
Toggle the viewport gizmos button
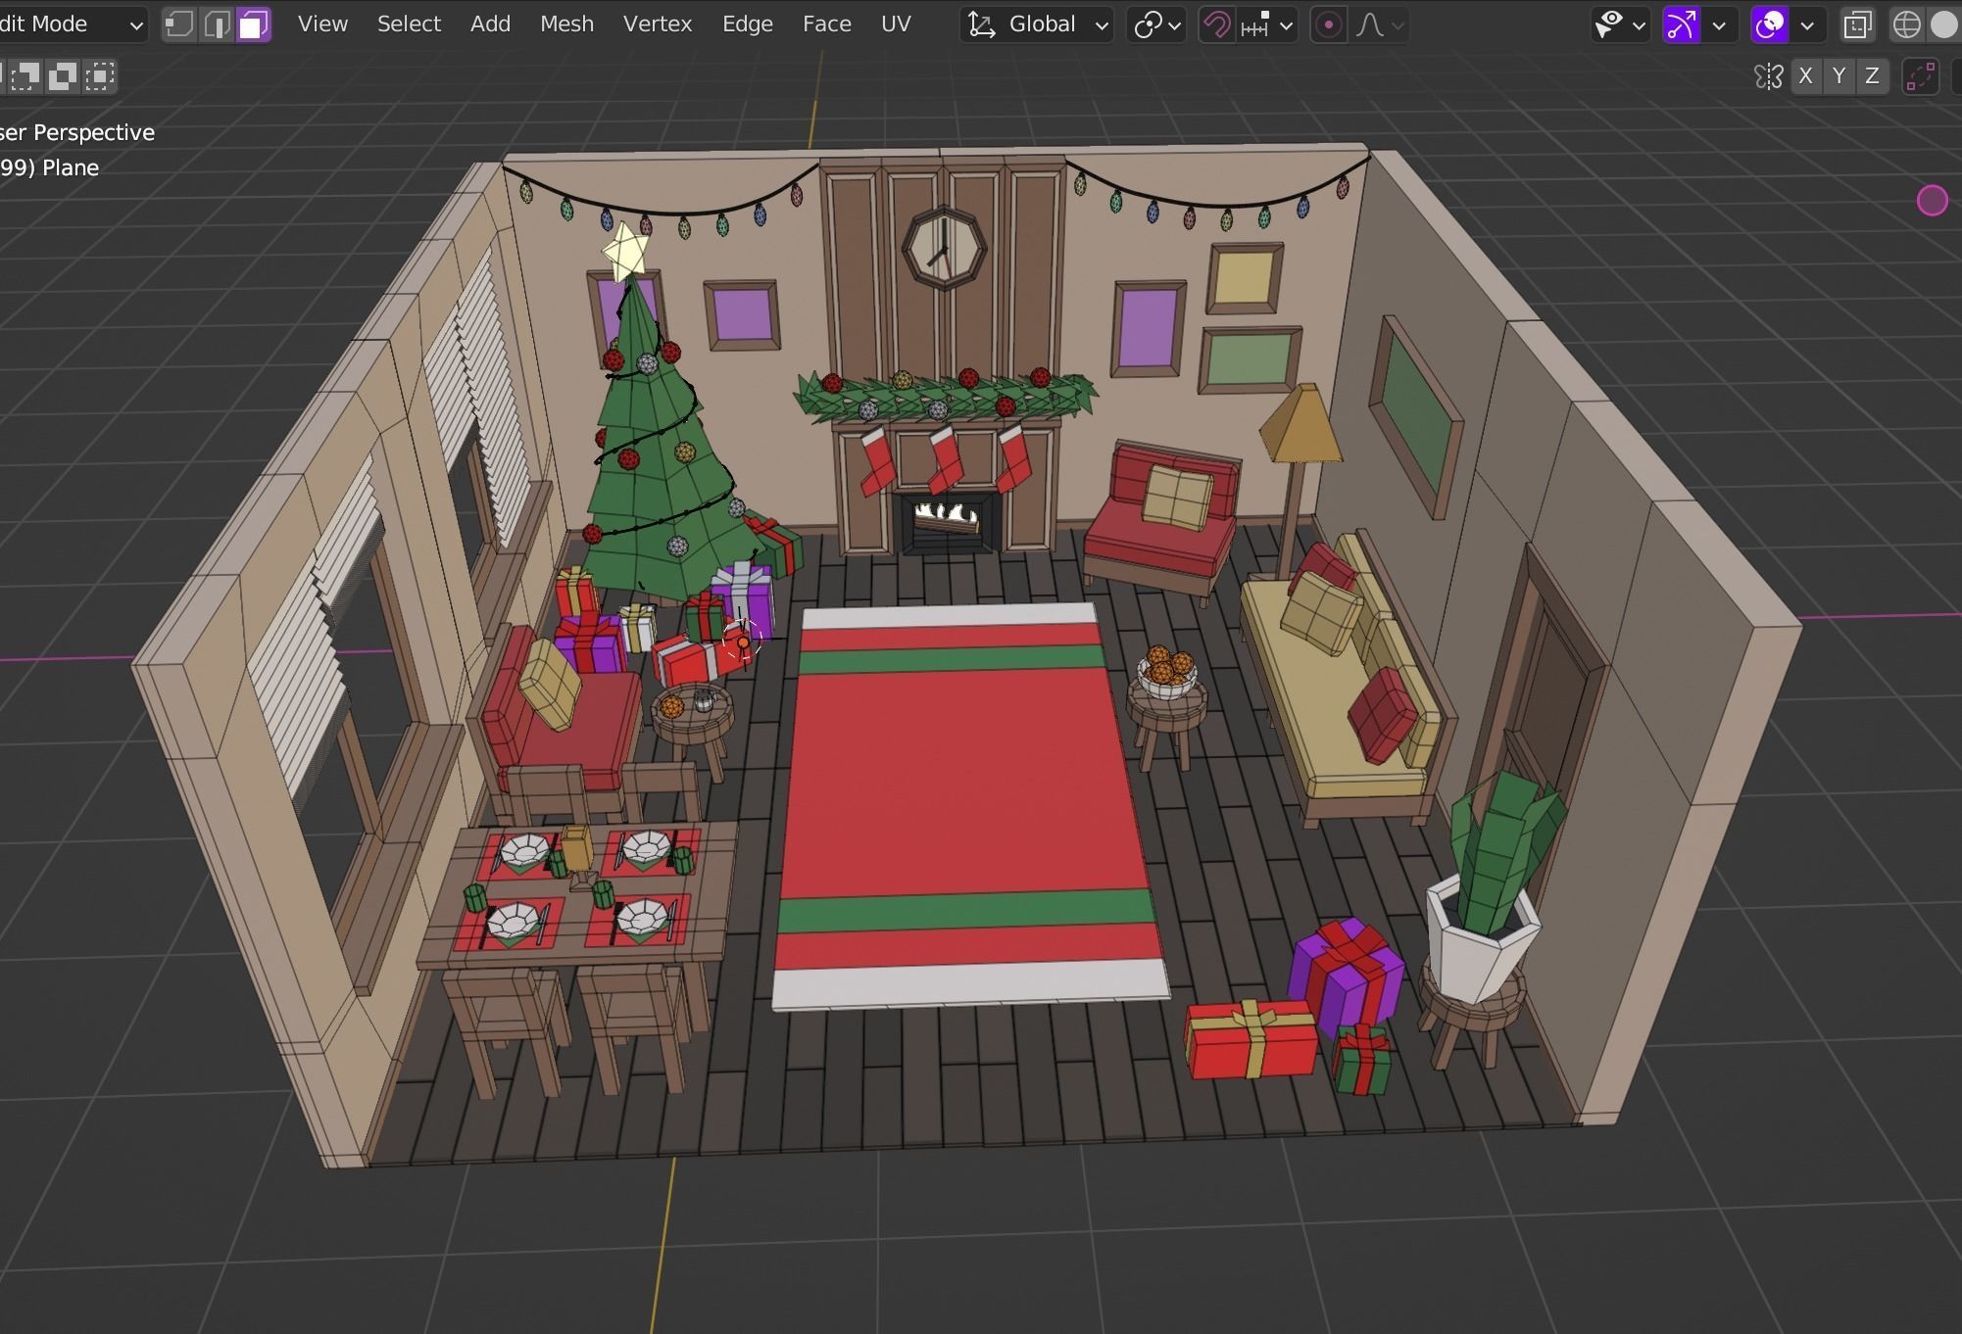pyautogui.click(x=1682, y=24)
